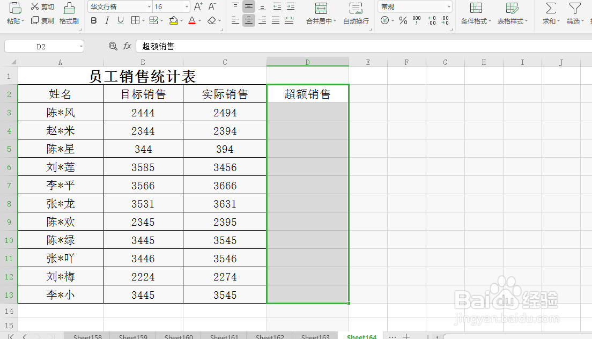Decrease indent icon
This screenshot has height=339, width=592.
coord(277,6)
